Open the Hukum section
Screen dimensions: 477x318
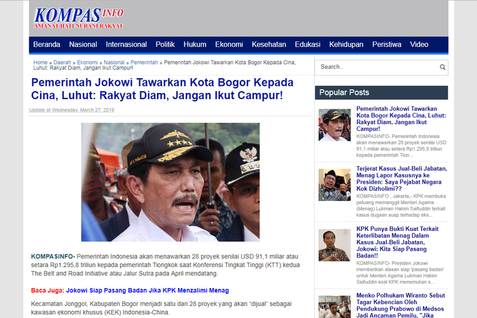tap(195, 45)
